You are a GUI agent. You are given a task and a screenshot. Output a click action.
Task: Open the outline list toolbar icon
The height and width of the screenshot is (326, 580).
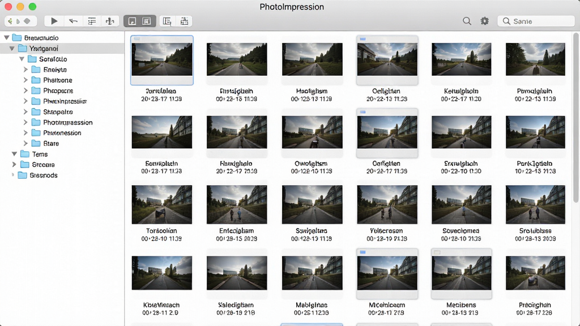[92, 21]
